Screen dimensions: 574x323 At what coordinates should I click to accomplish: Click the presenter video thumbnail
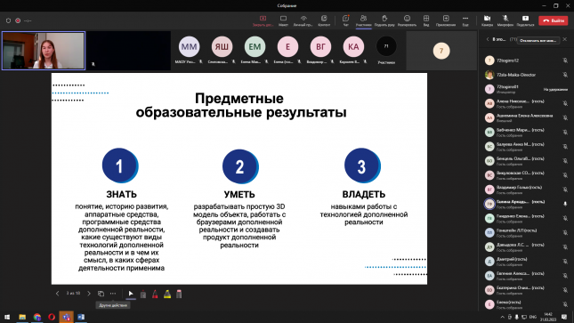[44, 51]
